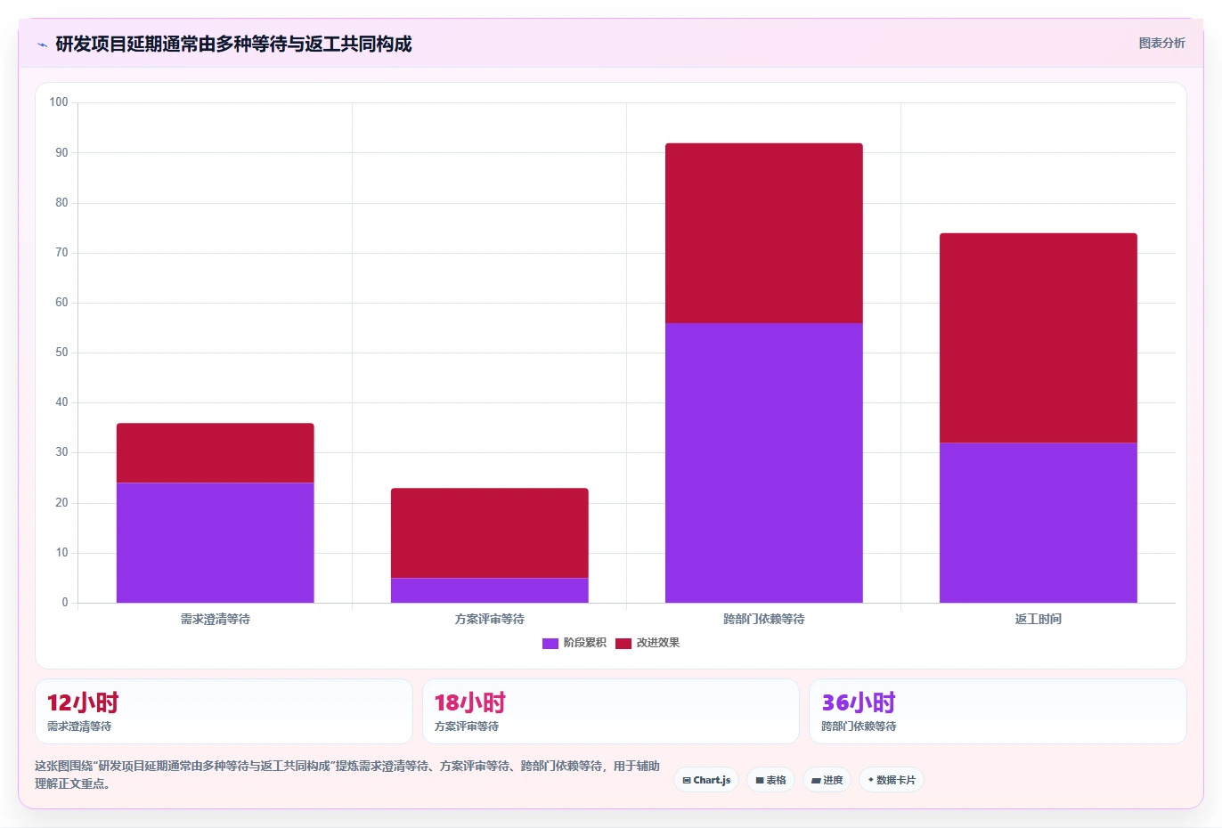This screenshot has width=1222, height=828.
Task: Click the 50 y-axis tick label
Action: point(61,353)
